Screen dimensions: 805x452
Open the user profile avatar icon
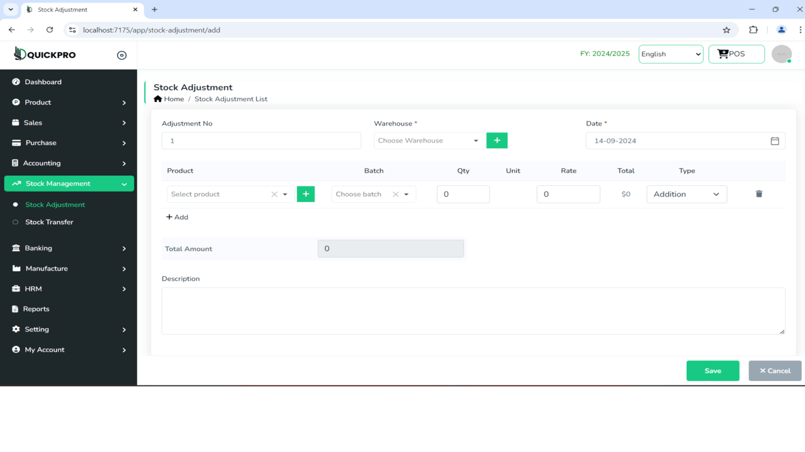coord(781,54)
